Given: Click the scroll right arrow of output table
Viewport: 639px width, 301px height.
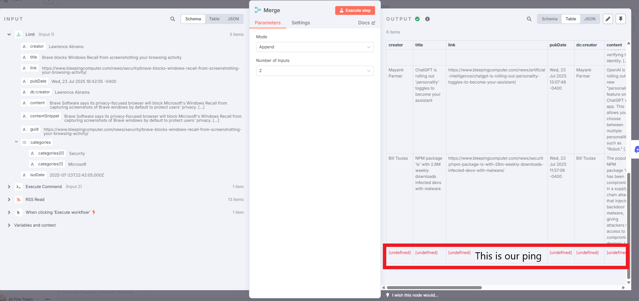Looking at the screenshot, I should [x=623, y=287].
